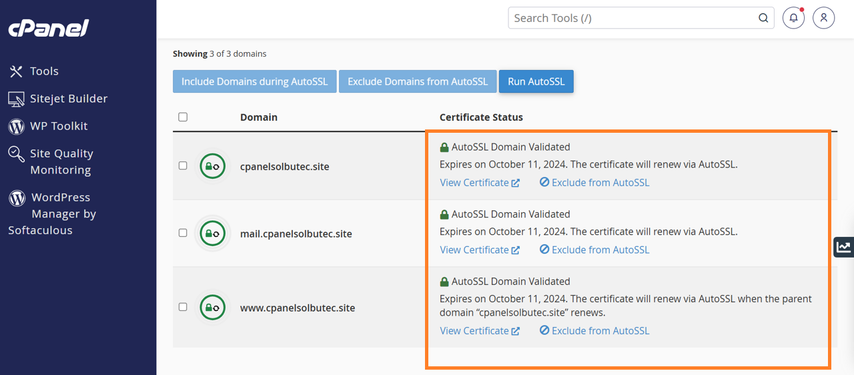Open Tools in the sidebar
Viewport: 854px width, 375px height.
pyautogui.click(x=44, y=71)
